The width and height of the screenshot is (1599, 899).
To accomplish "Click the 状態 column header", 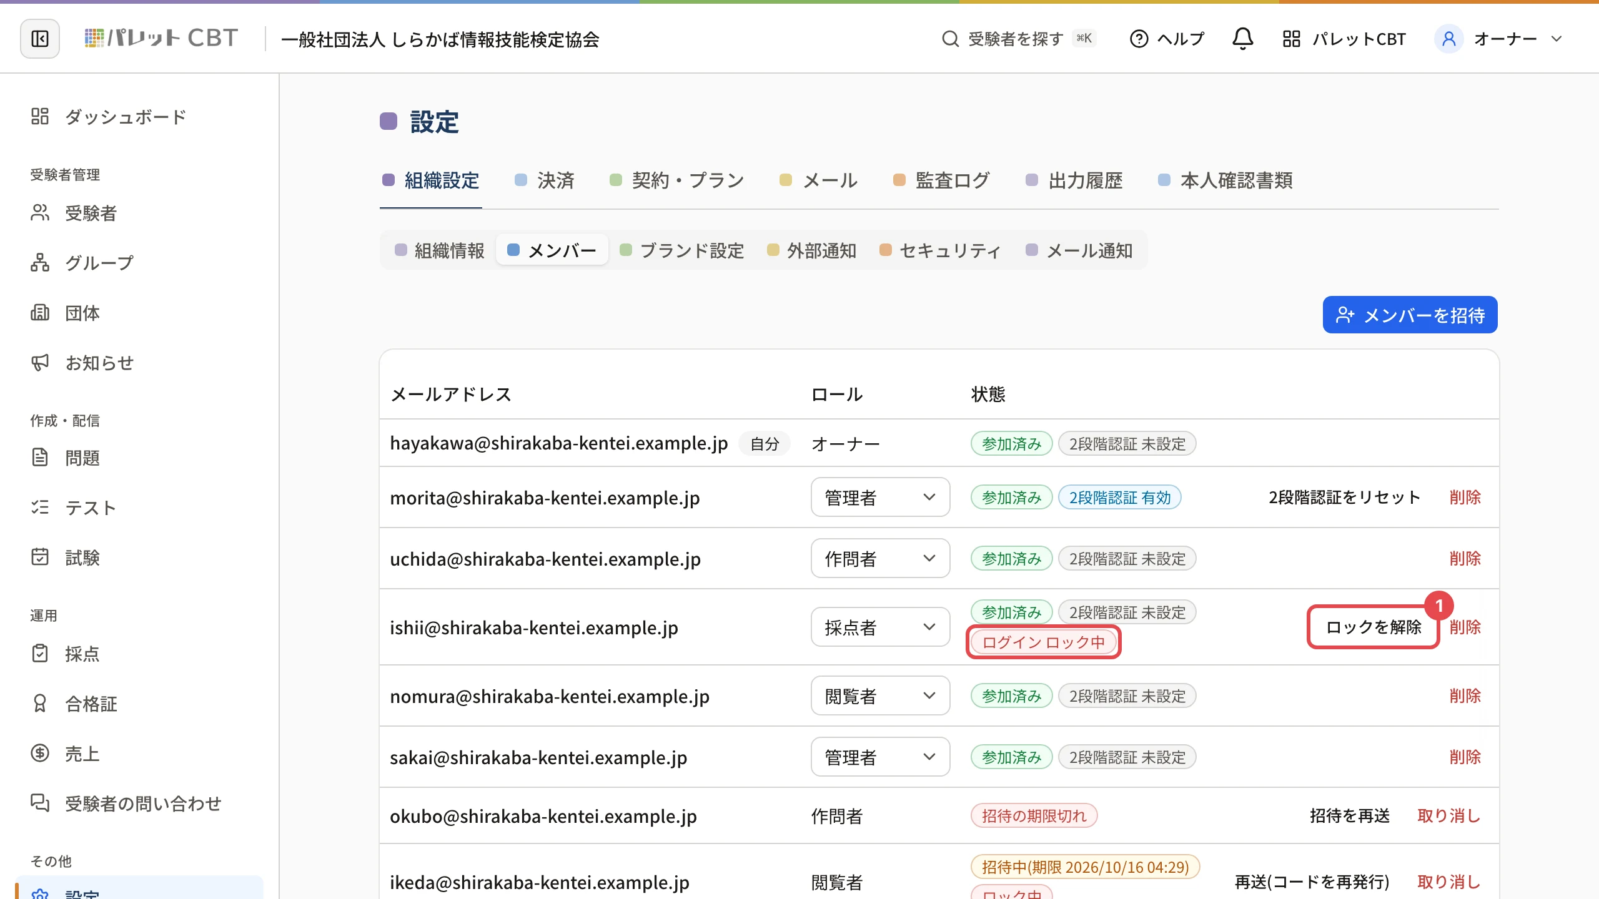I will tap(988, 394).
